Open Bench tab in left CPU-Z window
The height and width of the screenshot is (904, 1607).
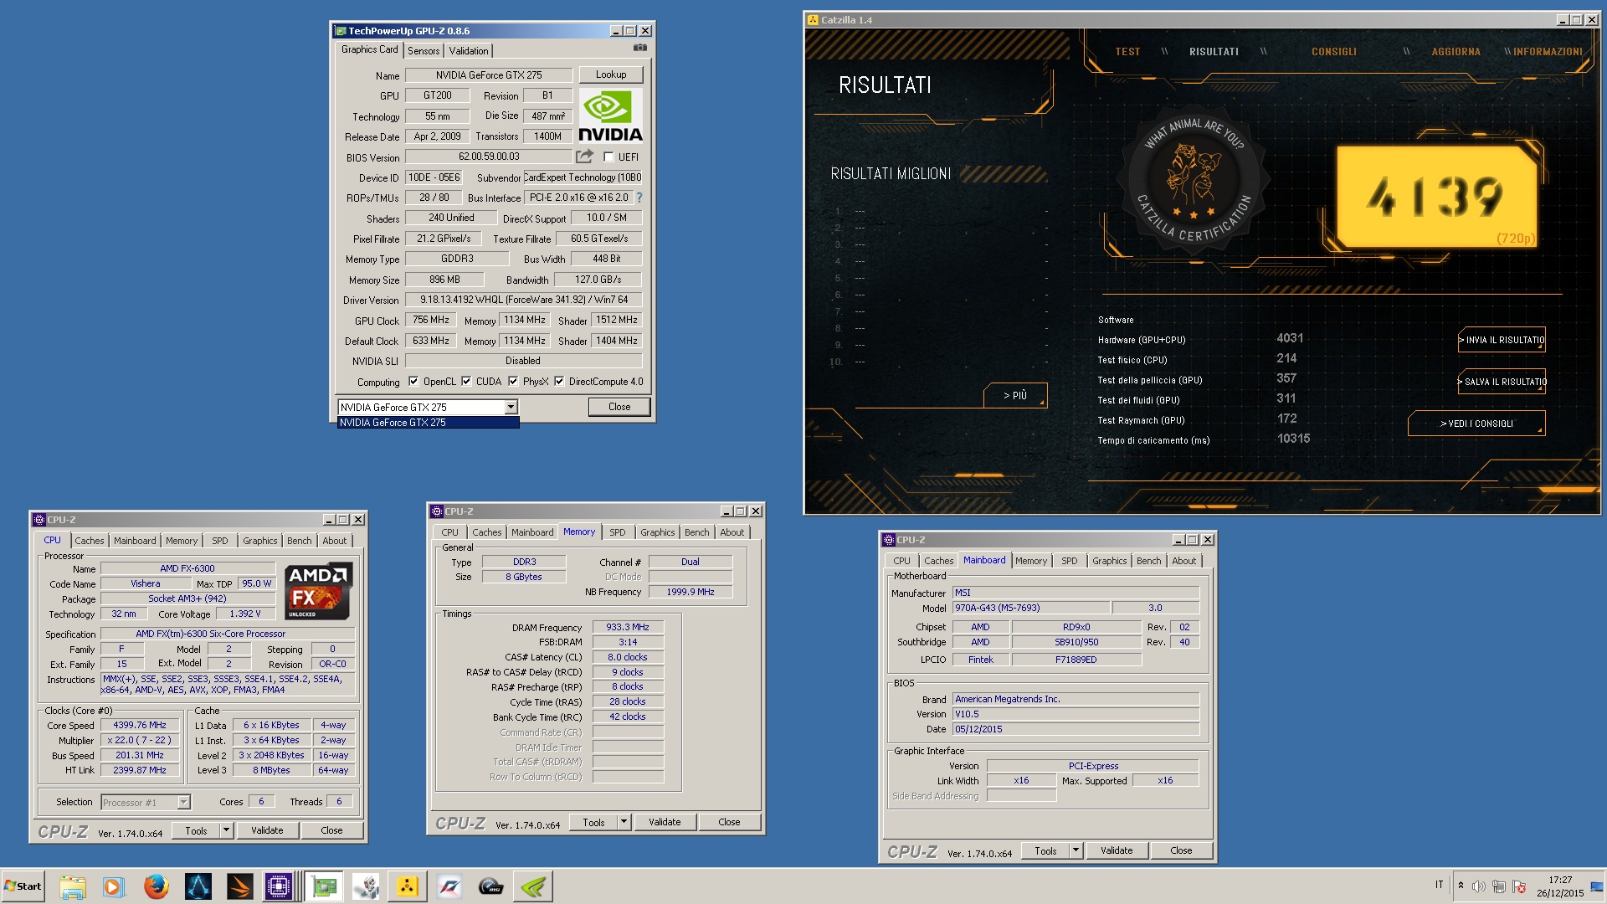click(x=300, y=541)
